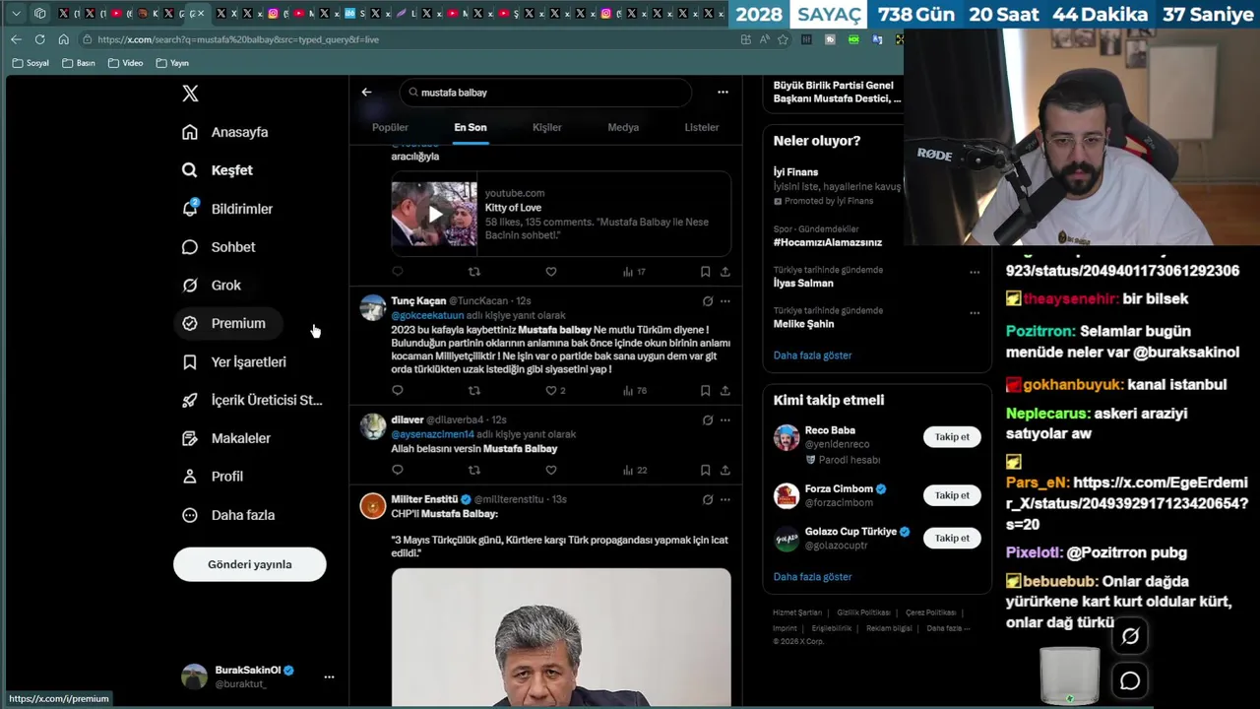Reply to Tunç Kaçan's tweet
The width and height of the screenshot is (1260, 709).
click(398, 391)
